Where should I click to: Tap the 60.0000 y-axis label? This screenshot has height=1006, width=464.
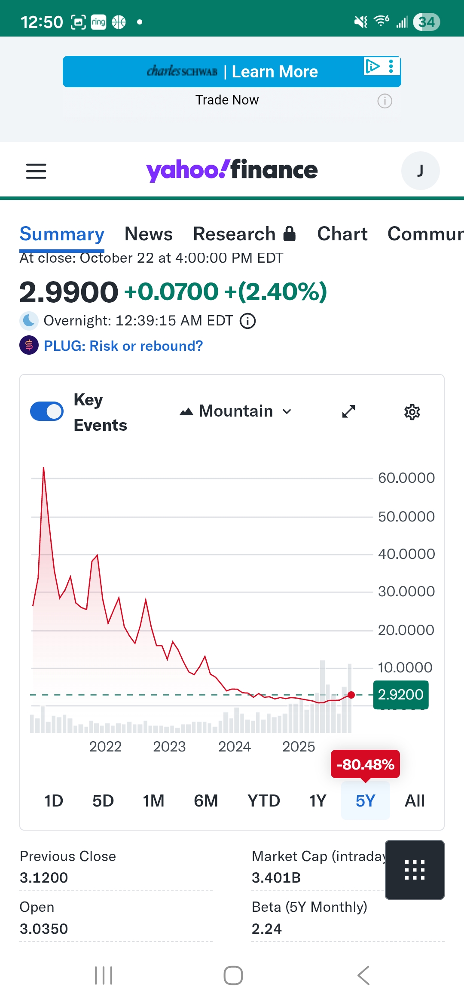click(406, 478)
